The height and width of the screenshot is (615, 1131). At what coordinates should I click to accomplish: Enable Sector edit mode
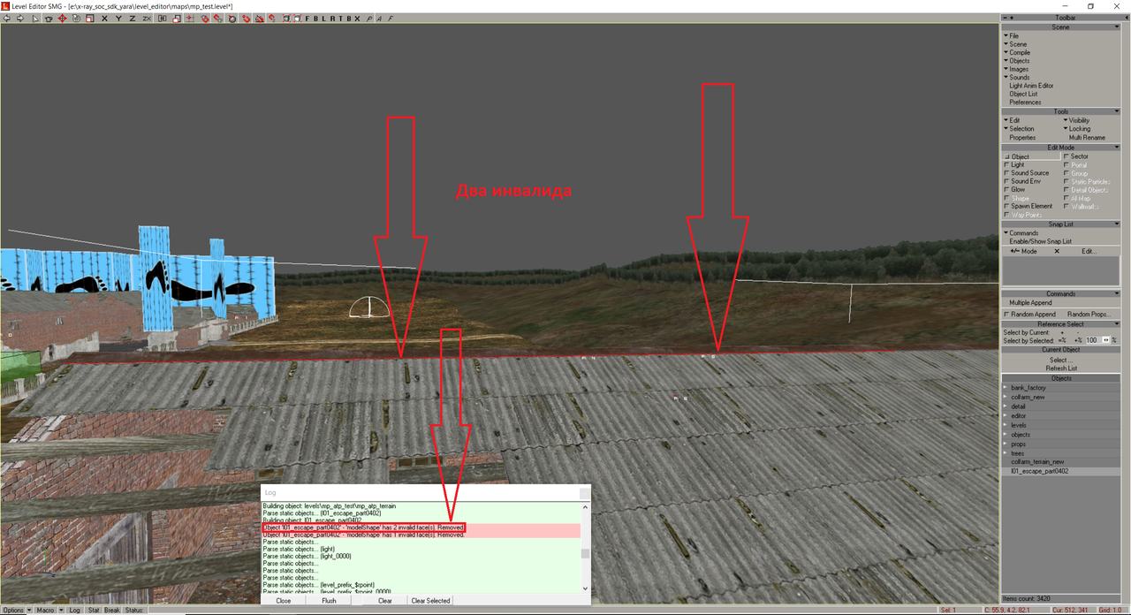1066,156
